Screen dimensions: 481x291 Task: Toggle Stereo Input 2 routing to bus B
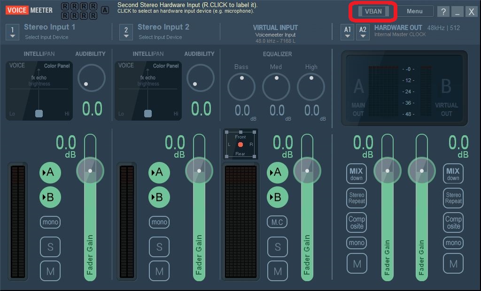coord(159,197)
